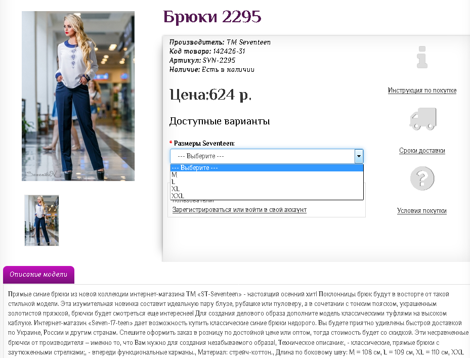Click the Артикул: SVN-2295 line
The height and width of the screenshot is (358, 470).
pos(202,60)
